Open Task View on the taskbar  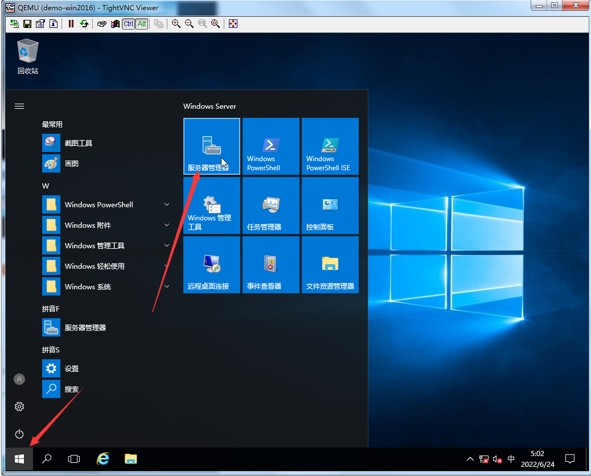[x=74, y=459]
